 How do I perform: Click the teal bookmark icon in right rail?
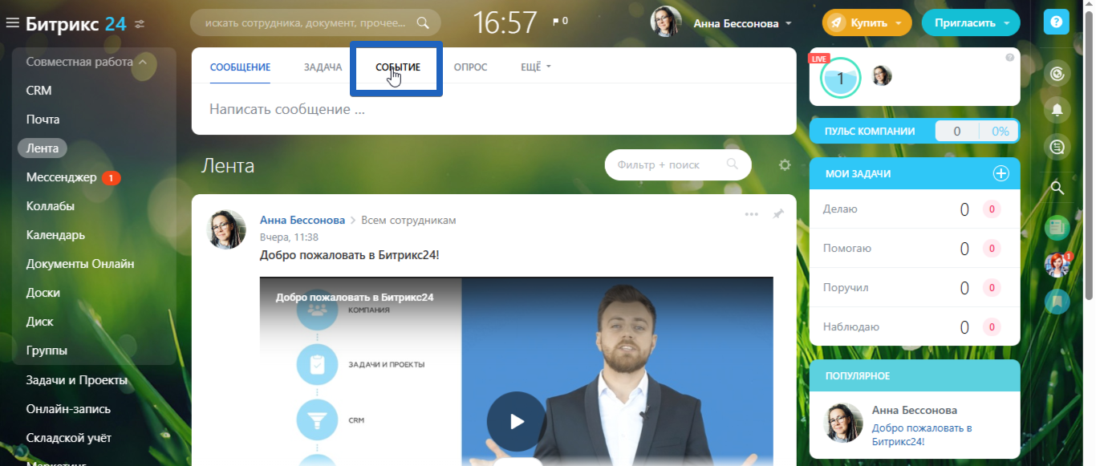(1057, 302)
